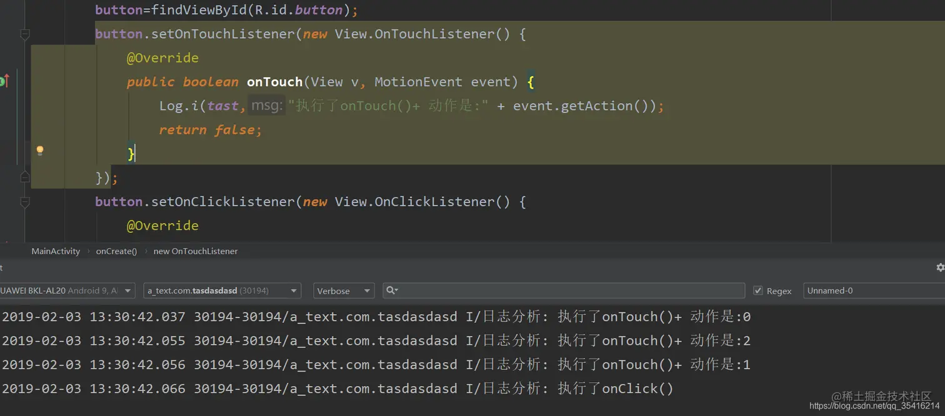Click the log line ending with 动作是:1
This screenshot has width=945, height=416.
click(x=376, y=365)
